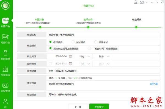
Task: Go to 布置对象 step
Action: pyautogui.click(x=39, y=19)
